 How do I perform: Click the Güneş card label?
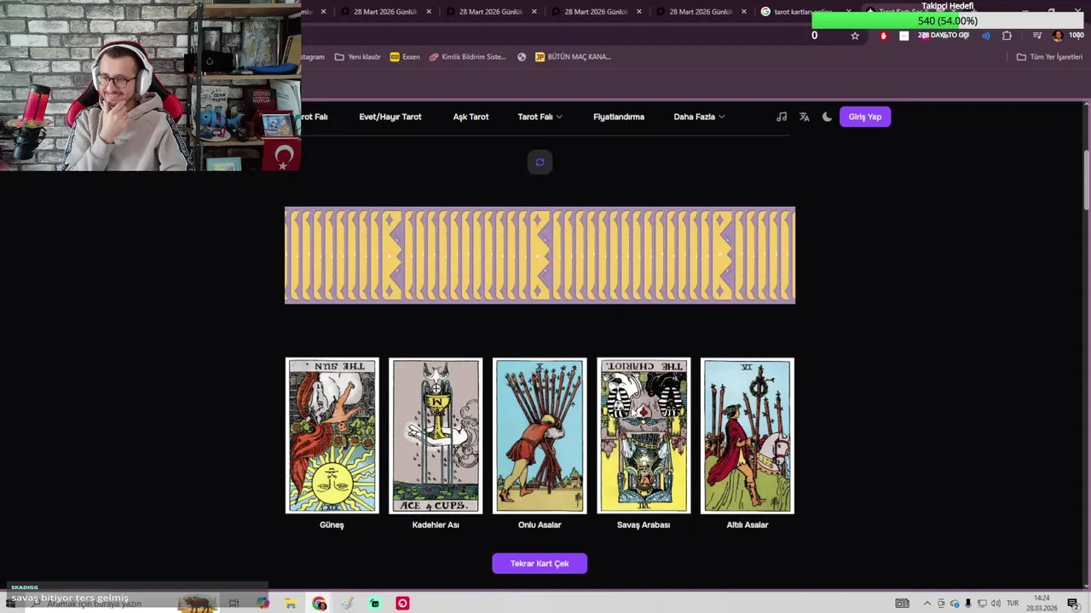click(x=332, y=524)
